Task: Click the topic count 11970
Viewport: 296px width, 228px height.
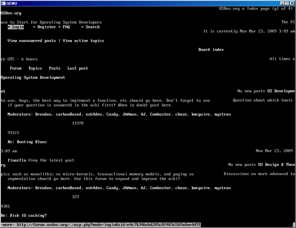Action: click(x=78, y=123)
